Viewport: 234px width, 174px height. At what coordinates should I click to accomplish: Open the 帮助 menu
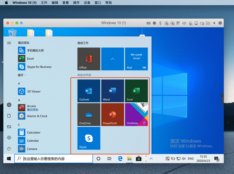coord(108,3)
